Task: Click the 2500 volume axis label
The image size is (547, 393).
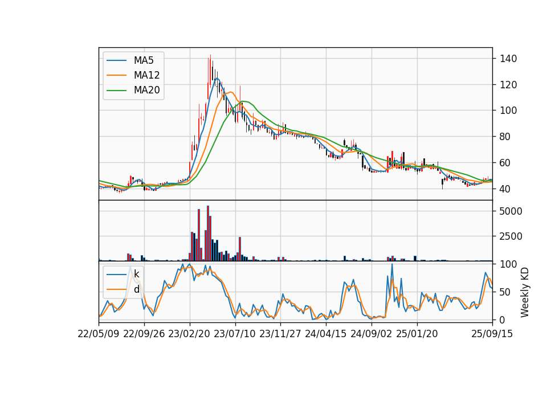Action: pos(511,236)
